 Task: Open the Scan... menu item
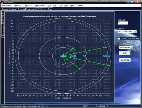pos(55,6)
